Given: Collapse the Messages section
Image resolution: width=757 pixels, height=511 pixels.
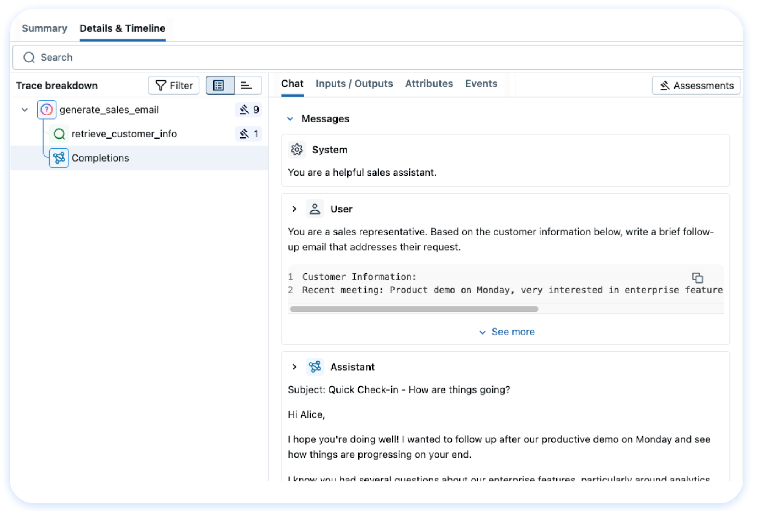Looking at the screenshot, I should pos(290,119).
